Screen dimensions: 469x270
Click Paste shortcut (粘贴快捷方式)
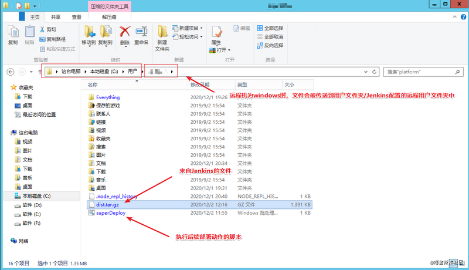[57, 49]
